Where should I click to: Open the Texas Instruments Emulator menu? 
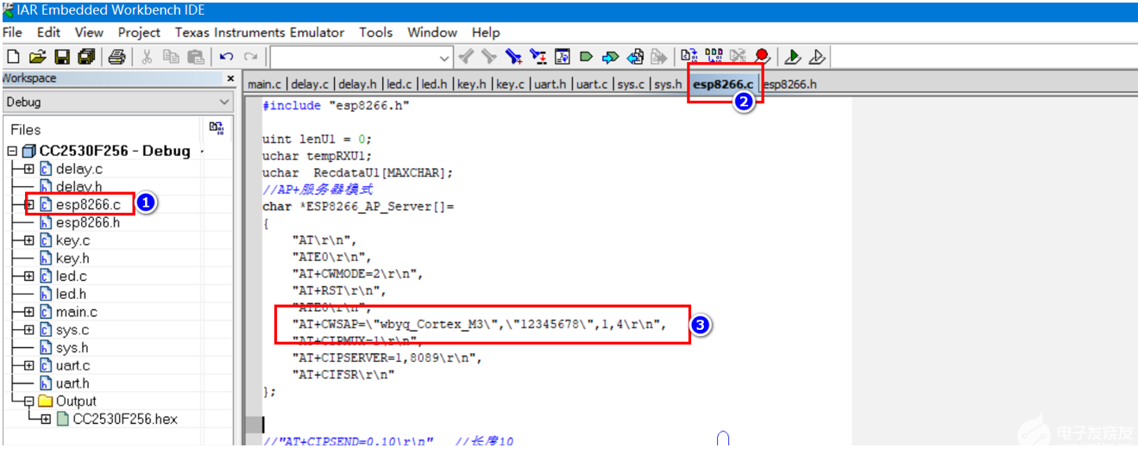[x=260, y=32]
